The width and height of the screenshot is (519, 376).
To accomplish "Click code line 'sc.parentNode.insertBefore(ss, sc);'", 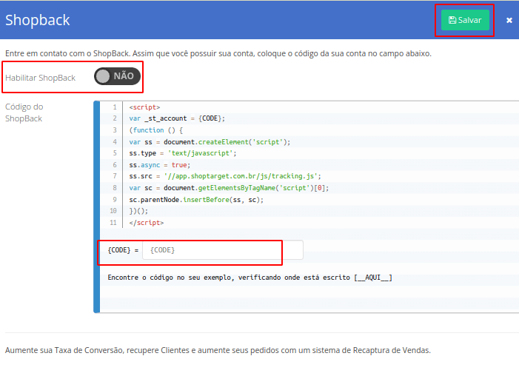I will click(196, 200).
